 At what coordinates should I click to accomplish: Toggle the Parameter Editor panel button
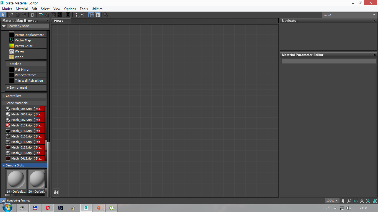coord(98,15)
